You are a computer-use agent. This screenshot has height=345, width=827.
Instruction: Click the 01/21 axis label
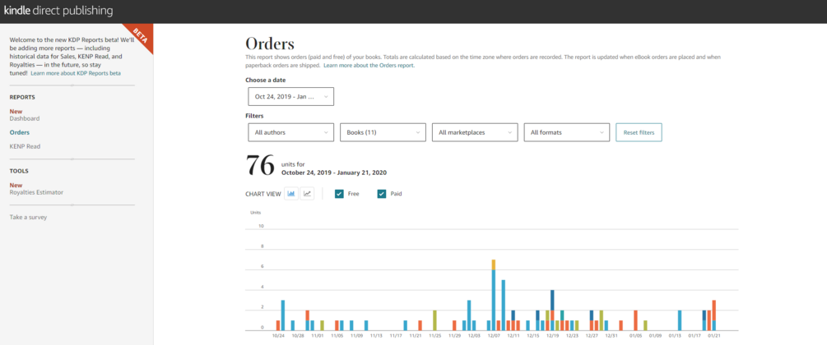point(713,335)
